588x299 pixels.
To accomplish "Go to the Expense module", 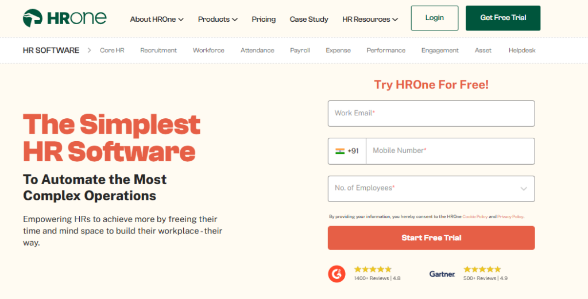I will pos(338,50).
